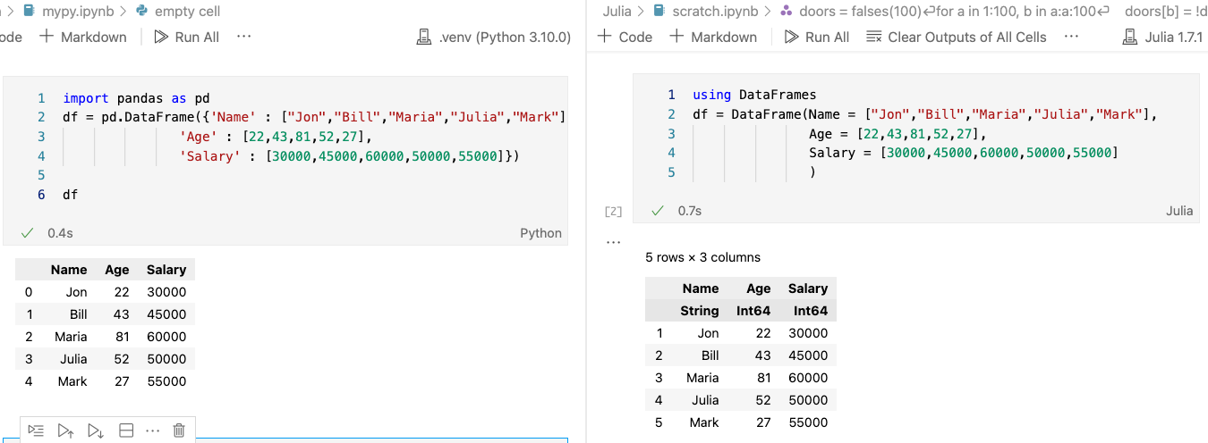Add a Code cell to the Julia notebook
The height and width of the screenshot is (443, 1208).
[x=625, y=37]
